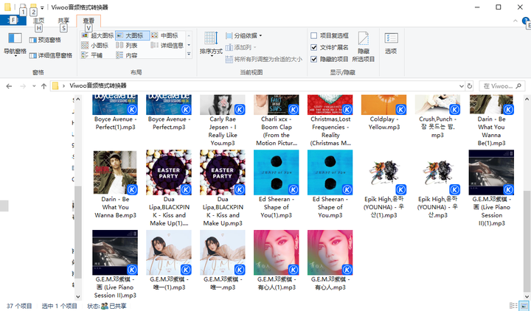Image resolution: width=531 pixels, height=311 pixels.
Task: Select details layout
Action: tap(167, 46)
